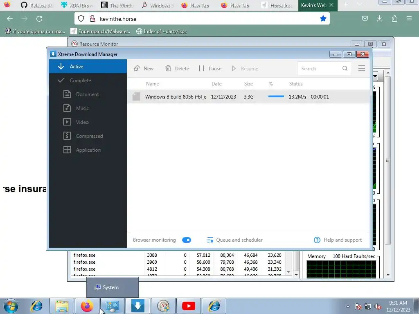Sort downloads by Date column
419x314 pixels.
click(x=216, y=84)
